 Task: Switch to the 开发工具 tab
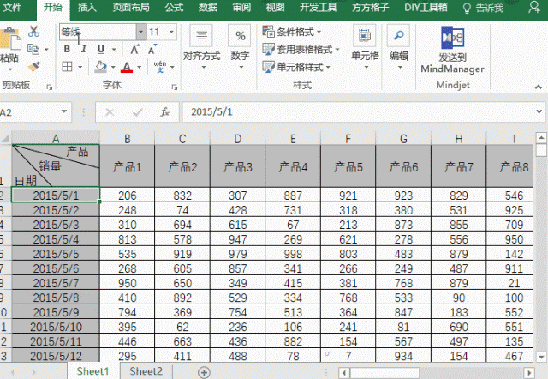pyautogui.click(x=318, y=8)
